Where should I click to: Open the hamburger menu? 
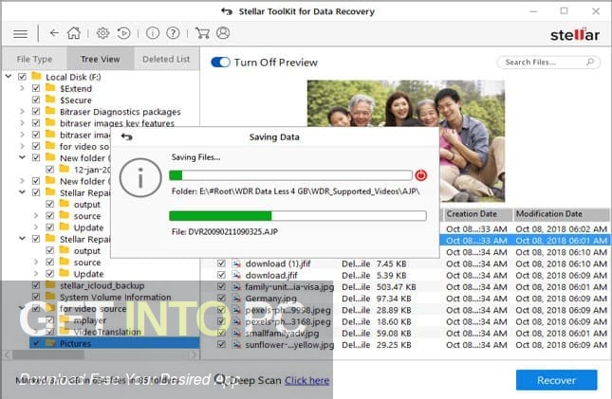(20, 34)
